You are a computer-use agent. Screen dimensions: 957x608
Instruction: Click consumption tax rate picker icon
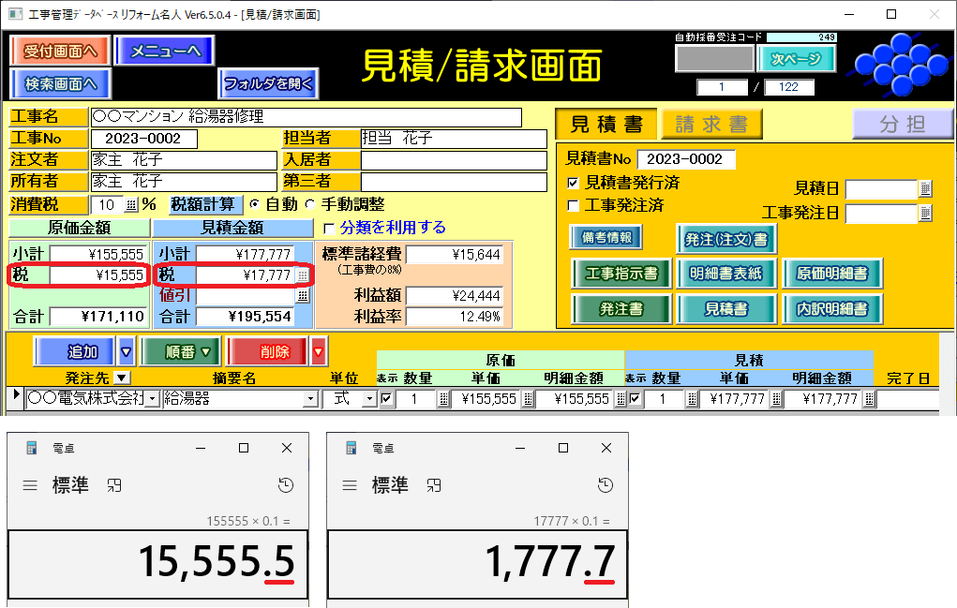[130, 205]
